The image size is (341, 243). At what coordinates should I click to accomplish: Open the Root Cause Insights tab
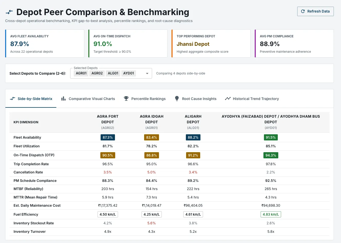pos(196,99)
